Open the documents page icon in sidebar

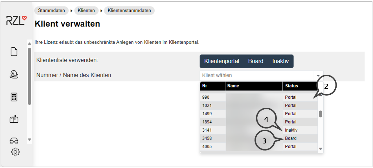(14, 52)
